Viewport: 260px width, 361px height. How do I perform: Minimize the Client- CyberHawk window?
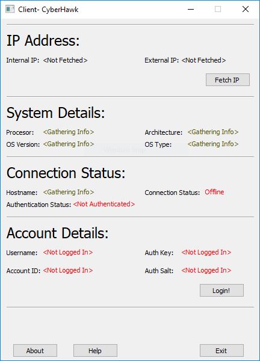coord(191,9)
